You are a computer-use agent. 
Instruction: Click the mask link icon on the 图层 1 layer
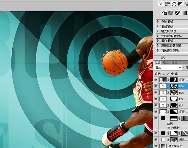(x=168, y=112)
